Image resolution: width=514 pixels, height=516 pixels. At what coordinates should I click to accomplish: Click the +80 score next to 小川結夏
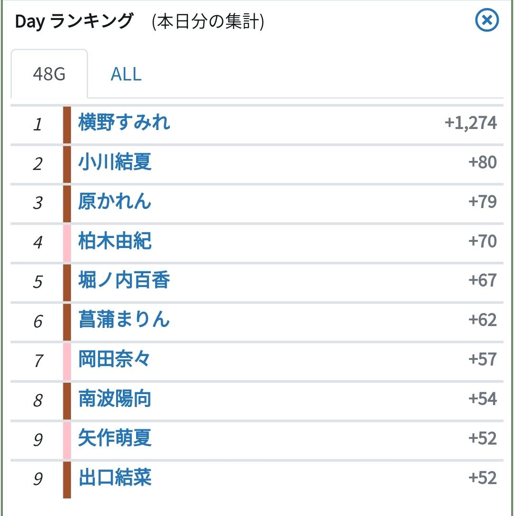(483, 162)
